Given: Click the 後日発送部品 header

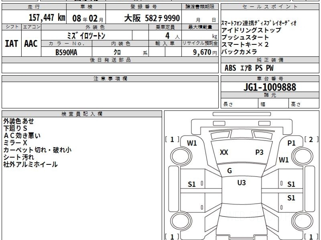Looking at the screenshot, I should 110,60.
